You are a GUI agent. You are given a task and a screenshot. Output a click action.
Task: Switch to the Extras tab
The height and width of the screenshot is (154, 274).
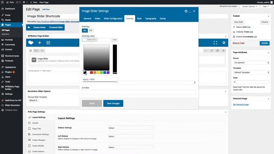(x=163, y=18)
